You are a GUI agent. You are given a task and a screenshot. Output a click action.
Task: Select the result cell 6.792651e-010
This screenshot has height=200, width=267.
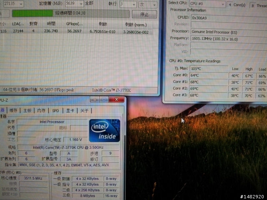[103, 32]
